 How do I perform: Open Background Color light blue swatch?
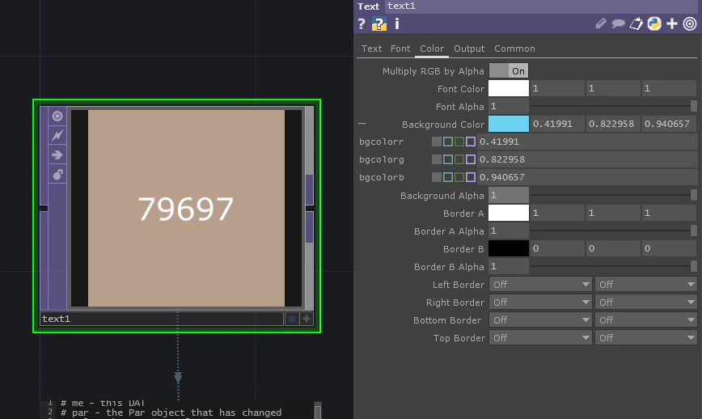click(509, 124)
